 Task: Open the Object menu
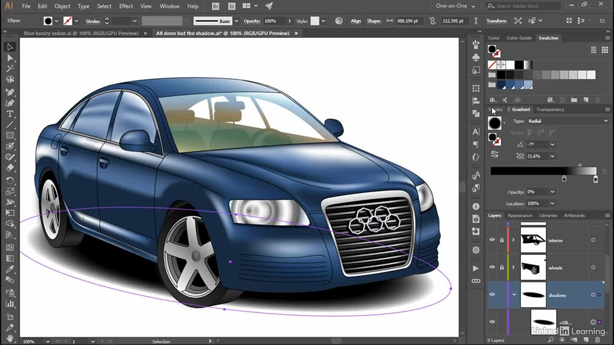click(62, 6)
